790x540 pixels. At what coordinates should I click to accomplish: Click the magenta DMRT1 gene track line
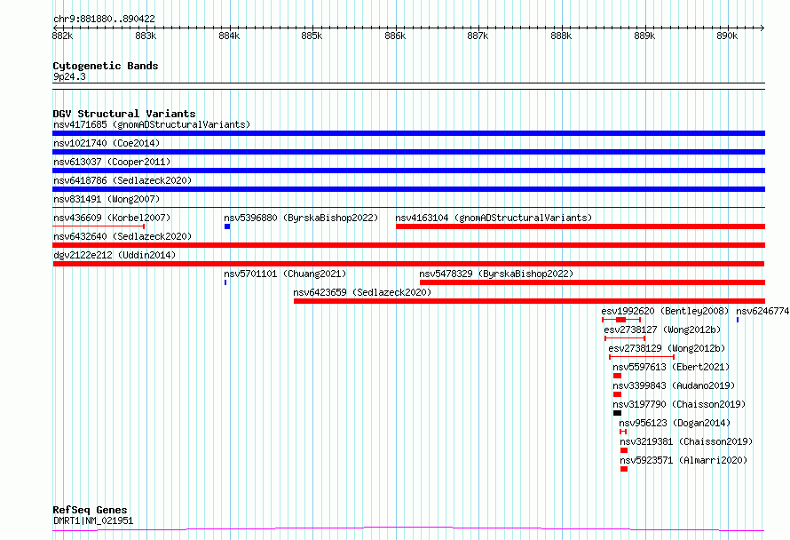click(x=408, y=529)
